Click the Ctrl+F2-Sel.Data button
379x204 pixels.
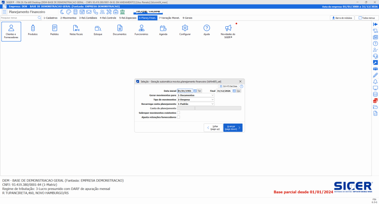[229, 86]
